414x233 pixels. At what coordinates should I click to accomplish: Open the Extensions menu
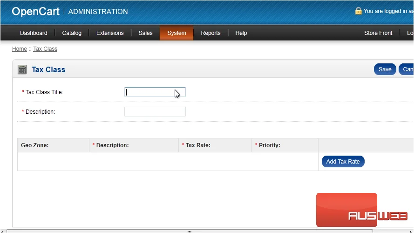(x=110, y=33)
